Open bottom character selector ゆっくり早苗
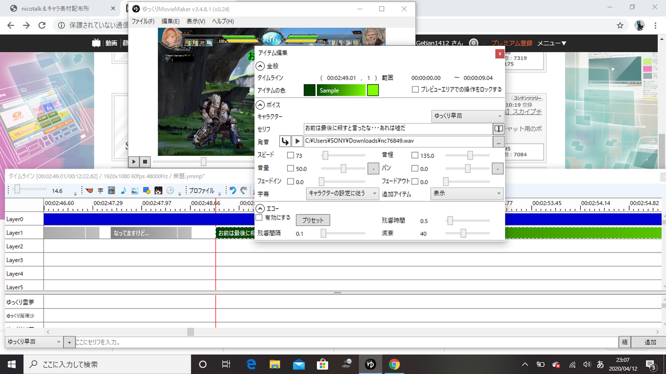This screenshot has height=374, width=666. [x=34, y=342]
